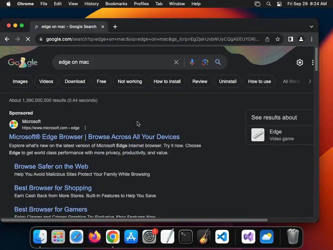Launch Firefox from the Dock

95,237
